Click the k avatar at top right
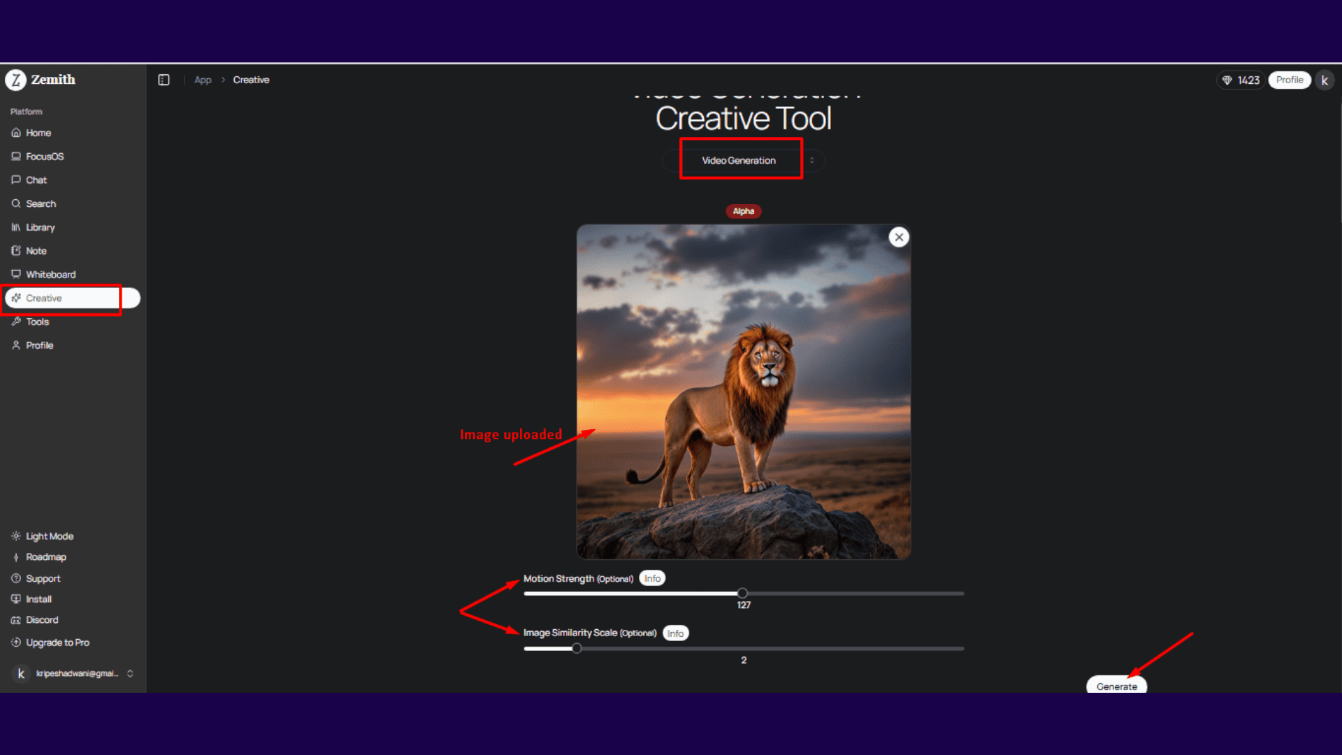1342x755 pixels. click(x=1325, y=80)
